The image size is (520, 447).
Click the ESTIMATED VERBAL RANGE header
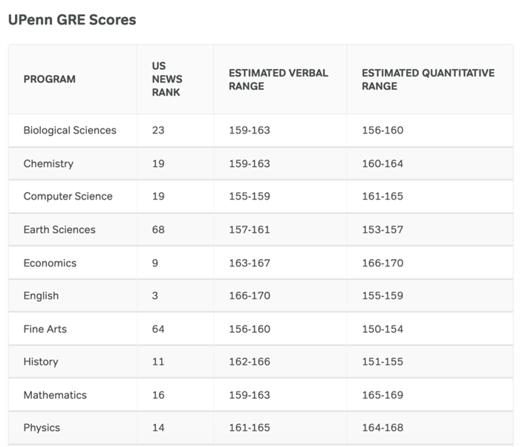coord(278,79)
